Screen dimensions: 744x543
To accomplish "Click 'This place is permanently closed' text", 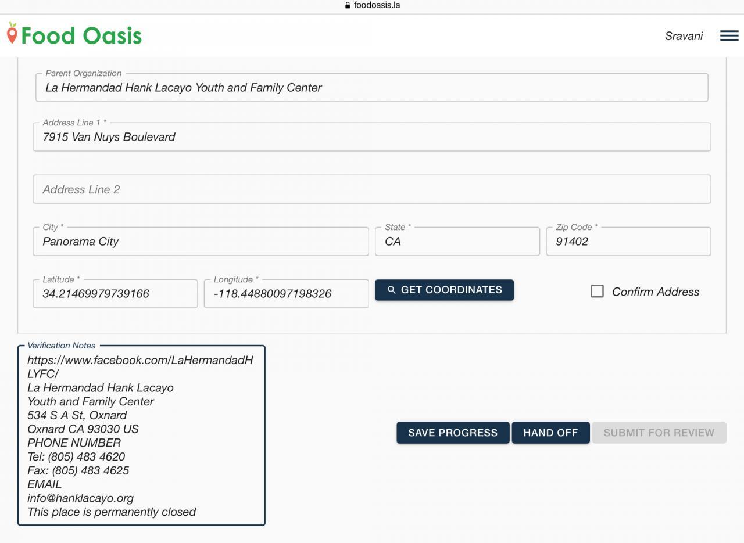I will click(112, 512).
